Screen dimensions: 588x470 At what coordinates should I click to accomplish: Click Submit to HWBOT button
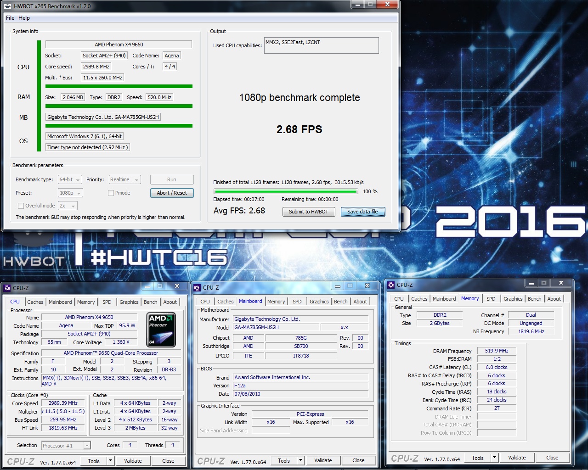pos(309,212)
